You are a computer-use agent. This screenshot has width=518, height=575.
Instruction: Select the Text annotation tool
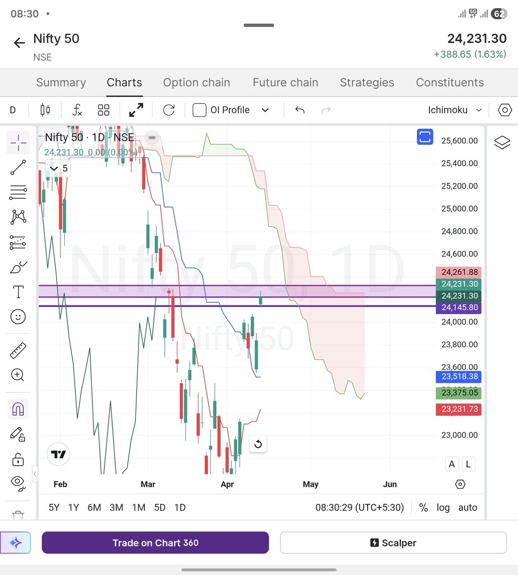coord(18,291)
